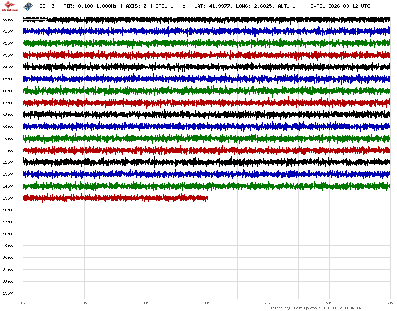Click the EQCitizen logo in the top-left corner
Image resolution: width=397 pixels, height=311 pixels.
coord(10,6)
